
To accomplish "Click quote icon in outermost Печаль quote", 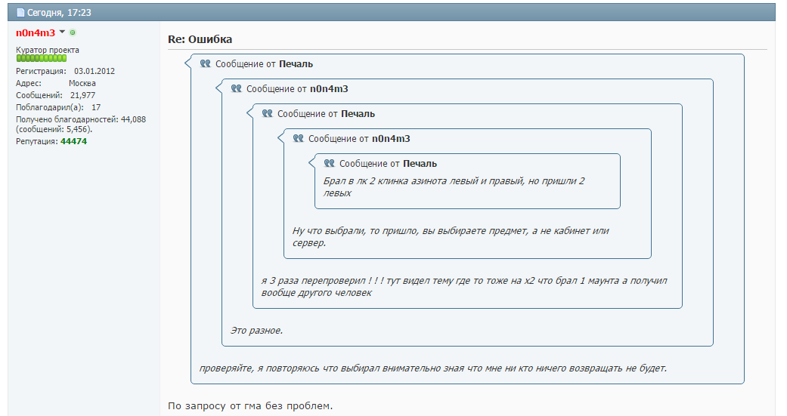I will (x=205, y=64).
